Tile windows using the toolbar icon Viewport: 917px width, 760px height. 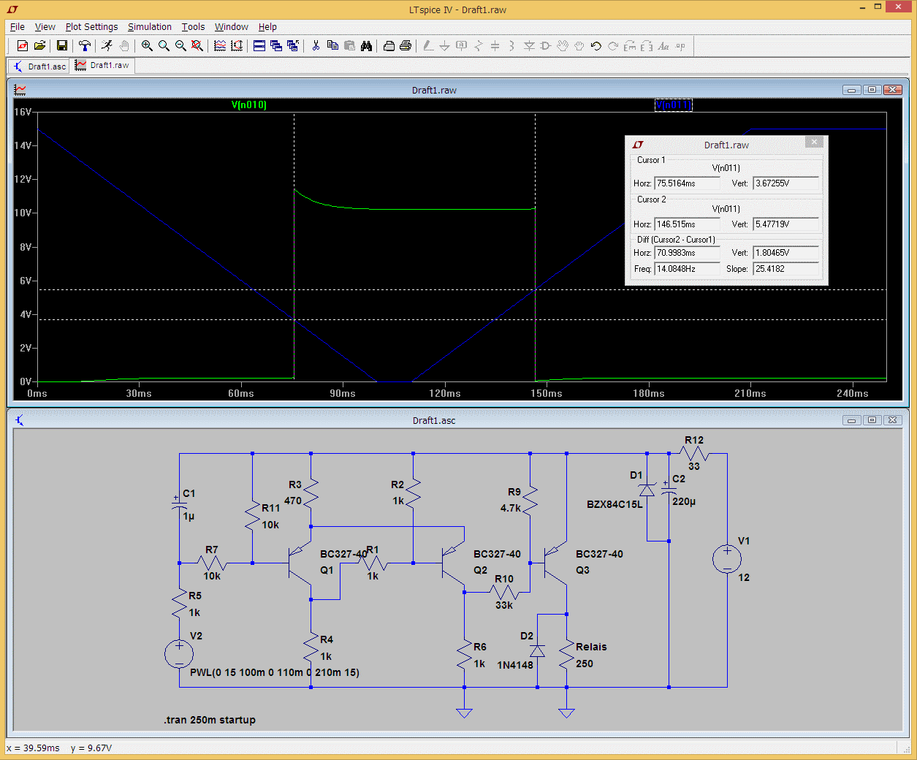(259, 45)
